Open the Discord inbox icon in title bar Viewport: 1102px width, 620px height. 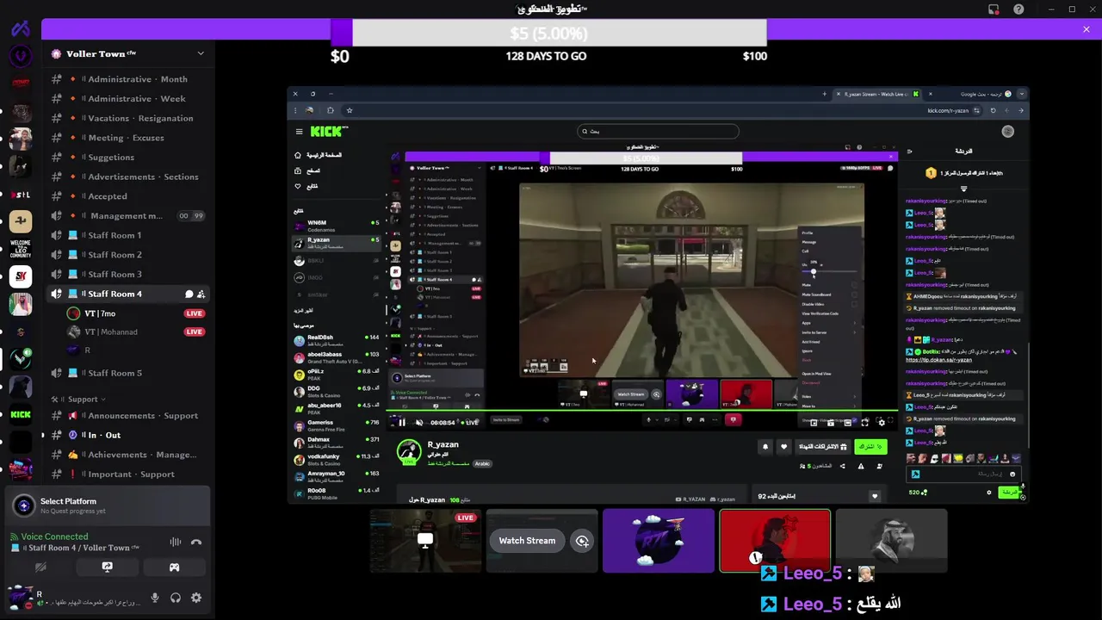point(994,9)
